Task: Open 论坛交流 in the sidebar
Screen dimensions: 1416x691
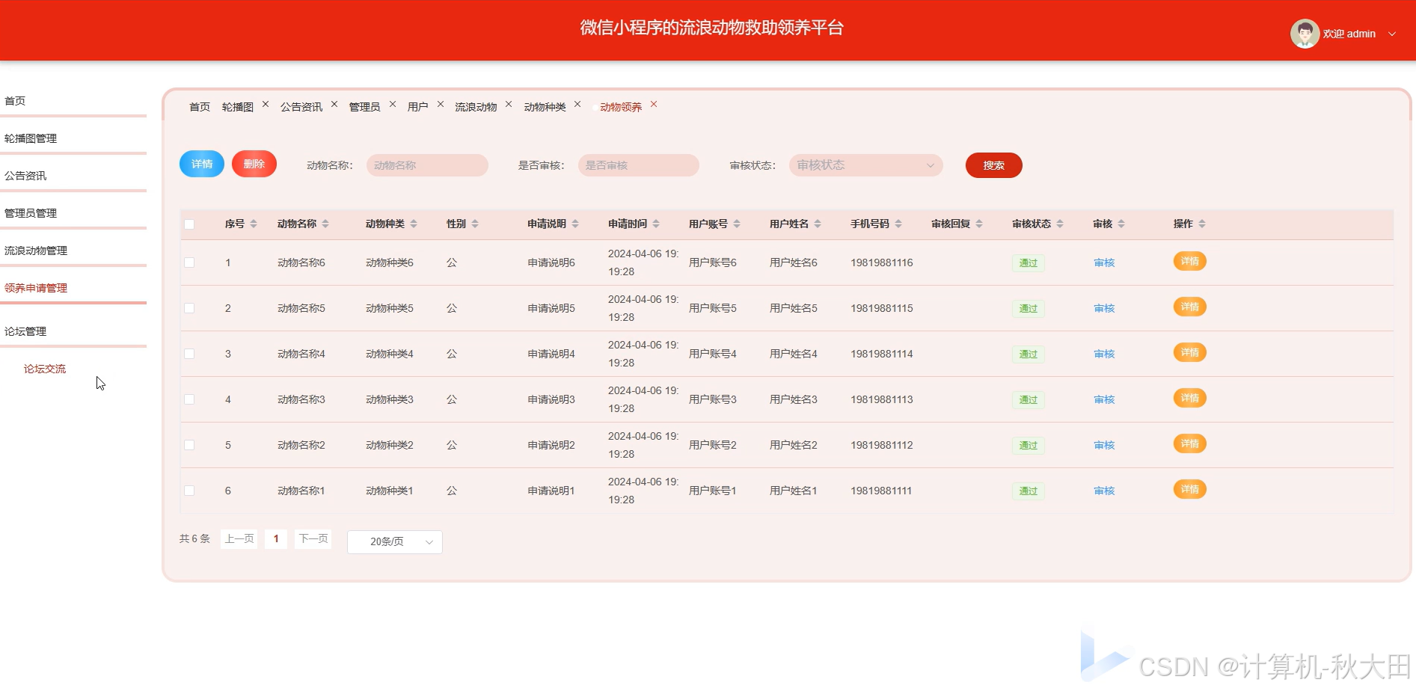Action: 45,368
